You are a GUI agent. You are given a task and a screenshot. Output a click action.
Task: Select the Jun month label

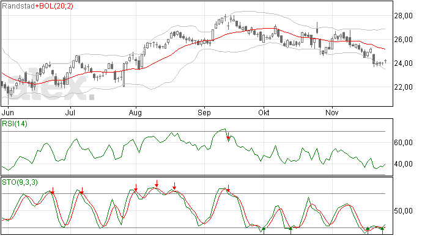[x=7, y=112]
